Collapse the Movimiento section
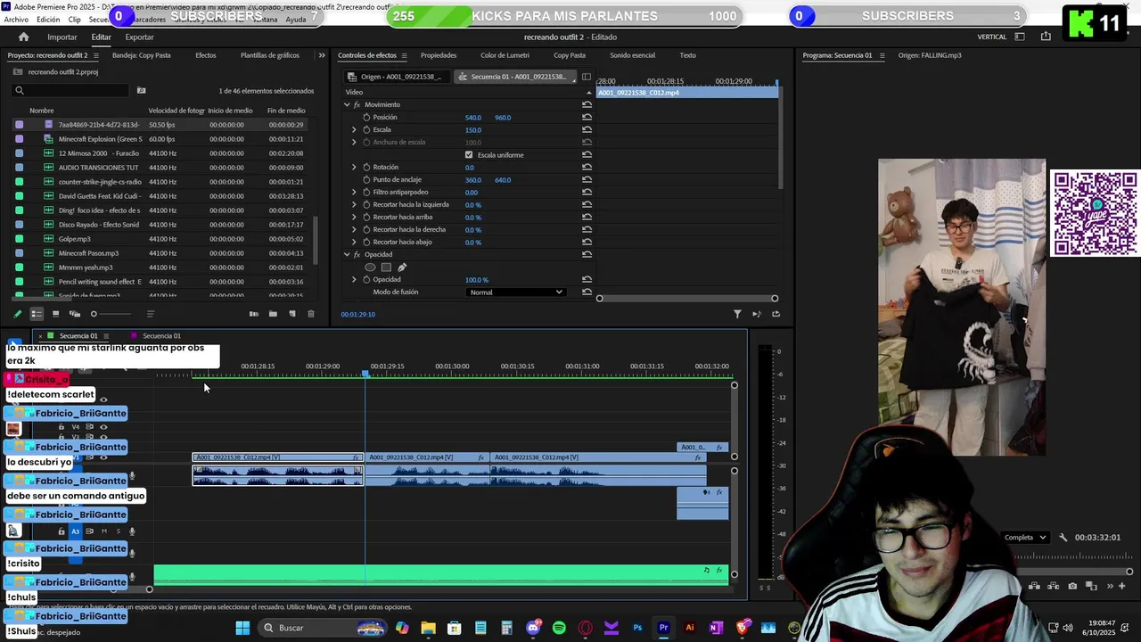Viewport: 1141px width, 642px height. tap(347, 104)
